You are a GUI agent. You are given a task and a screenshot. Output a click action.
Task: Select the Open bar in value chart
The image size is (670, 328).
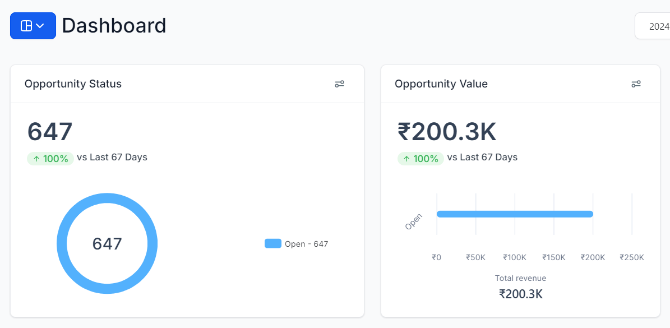[x=515, y=214]
